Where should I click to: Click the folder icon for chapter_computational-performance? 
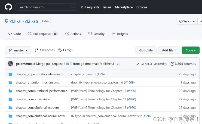(x=10, y=91)
